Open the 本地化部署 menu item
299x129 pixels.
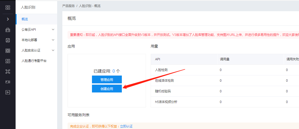[36, 40]
